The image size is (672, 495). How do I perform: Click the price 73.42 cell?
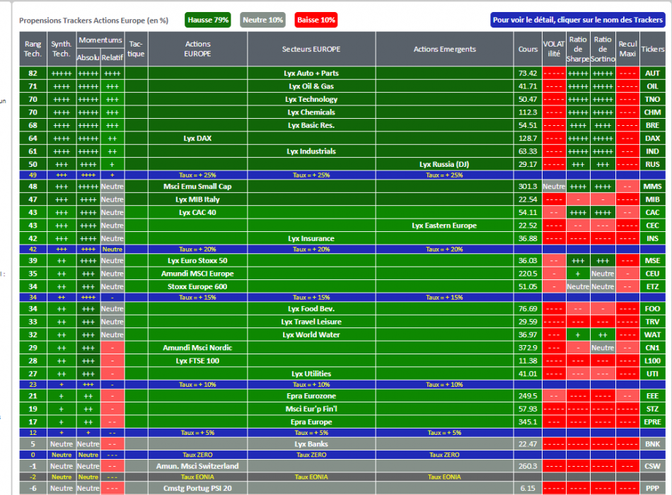pyautogui.click(x=528, y=74)
